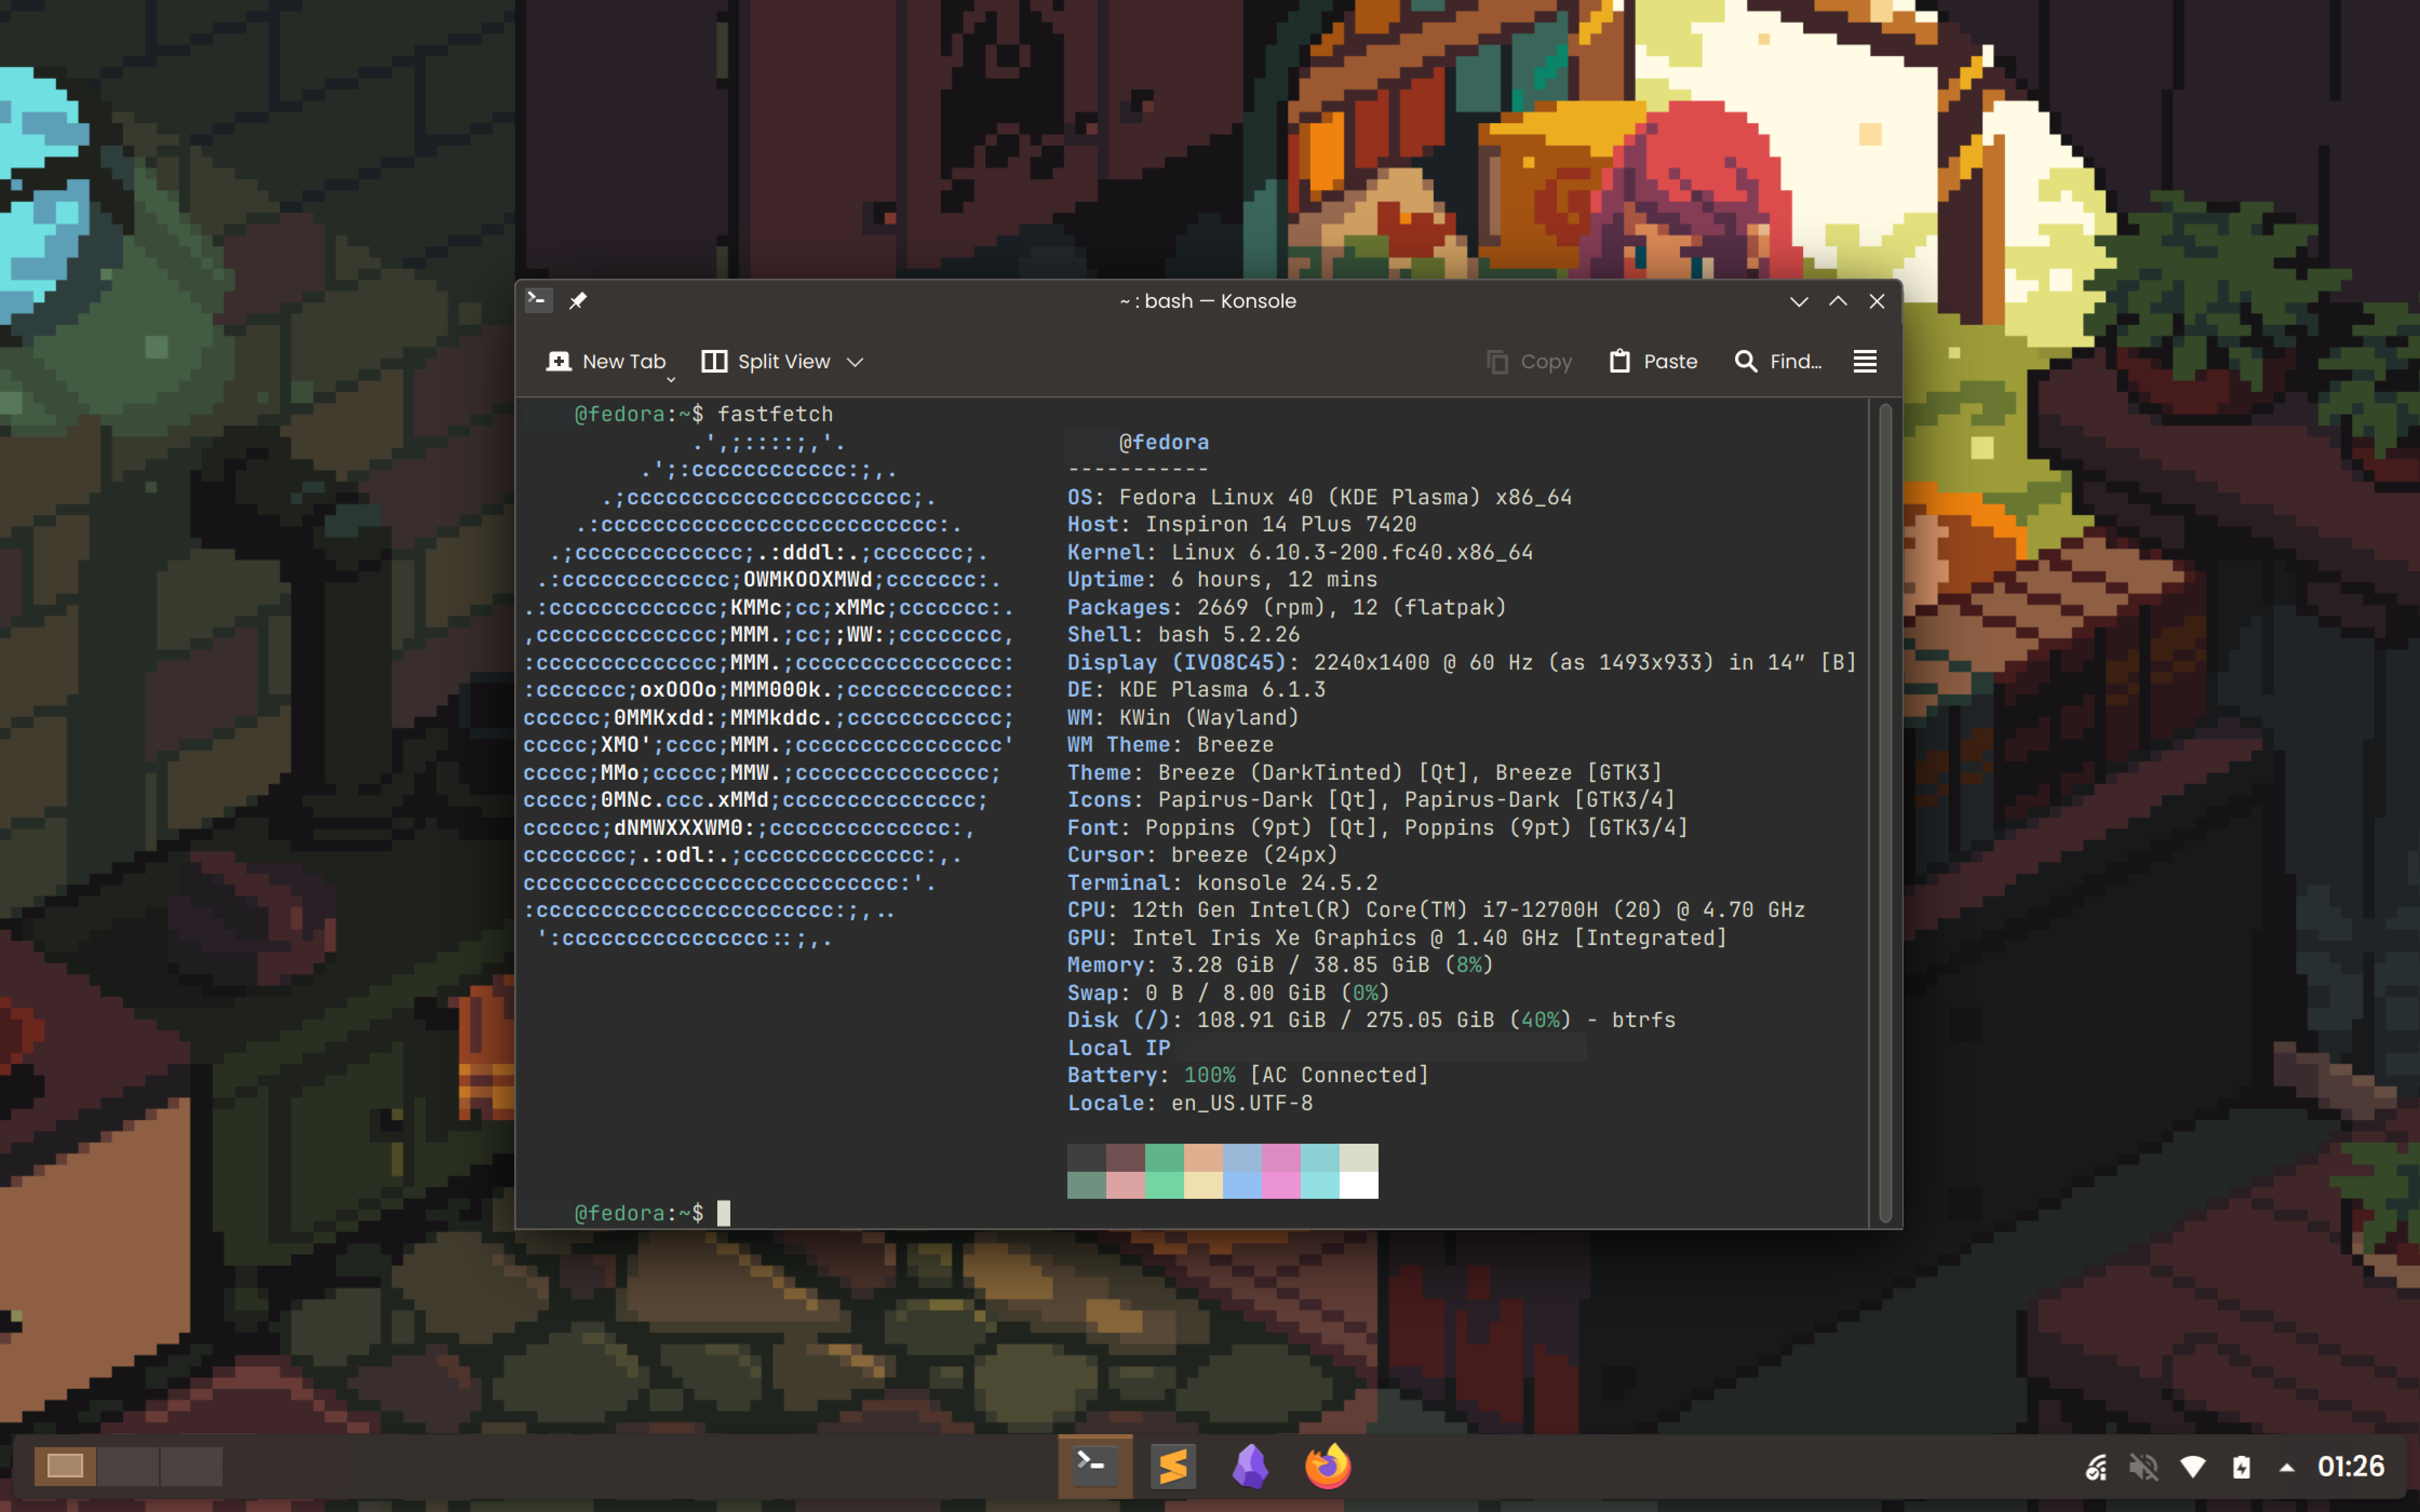This screenshot has width=2420, height=1512.
Task: Click the 'Host: Inspiron 14 Plus 7420' line
Action: [x=1241, y=524]
